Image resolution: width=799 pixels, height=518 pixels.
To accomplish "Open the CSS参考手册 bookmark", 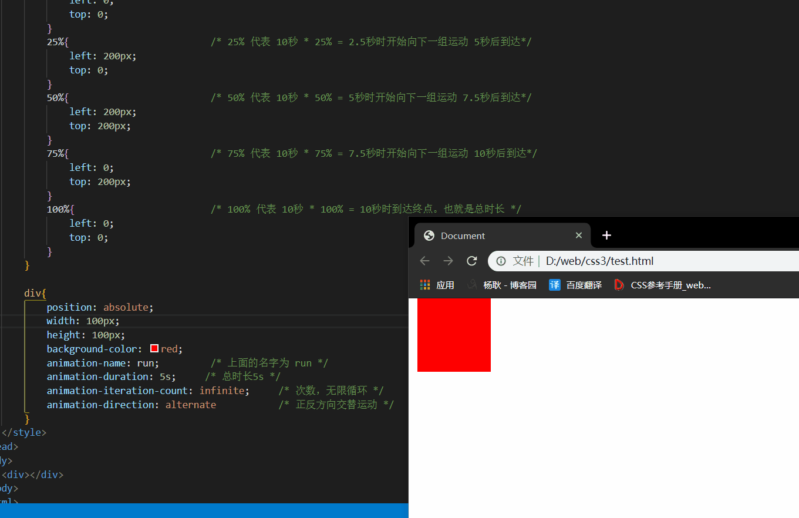I will point(663,285).
